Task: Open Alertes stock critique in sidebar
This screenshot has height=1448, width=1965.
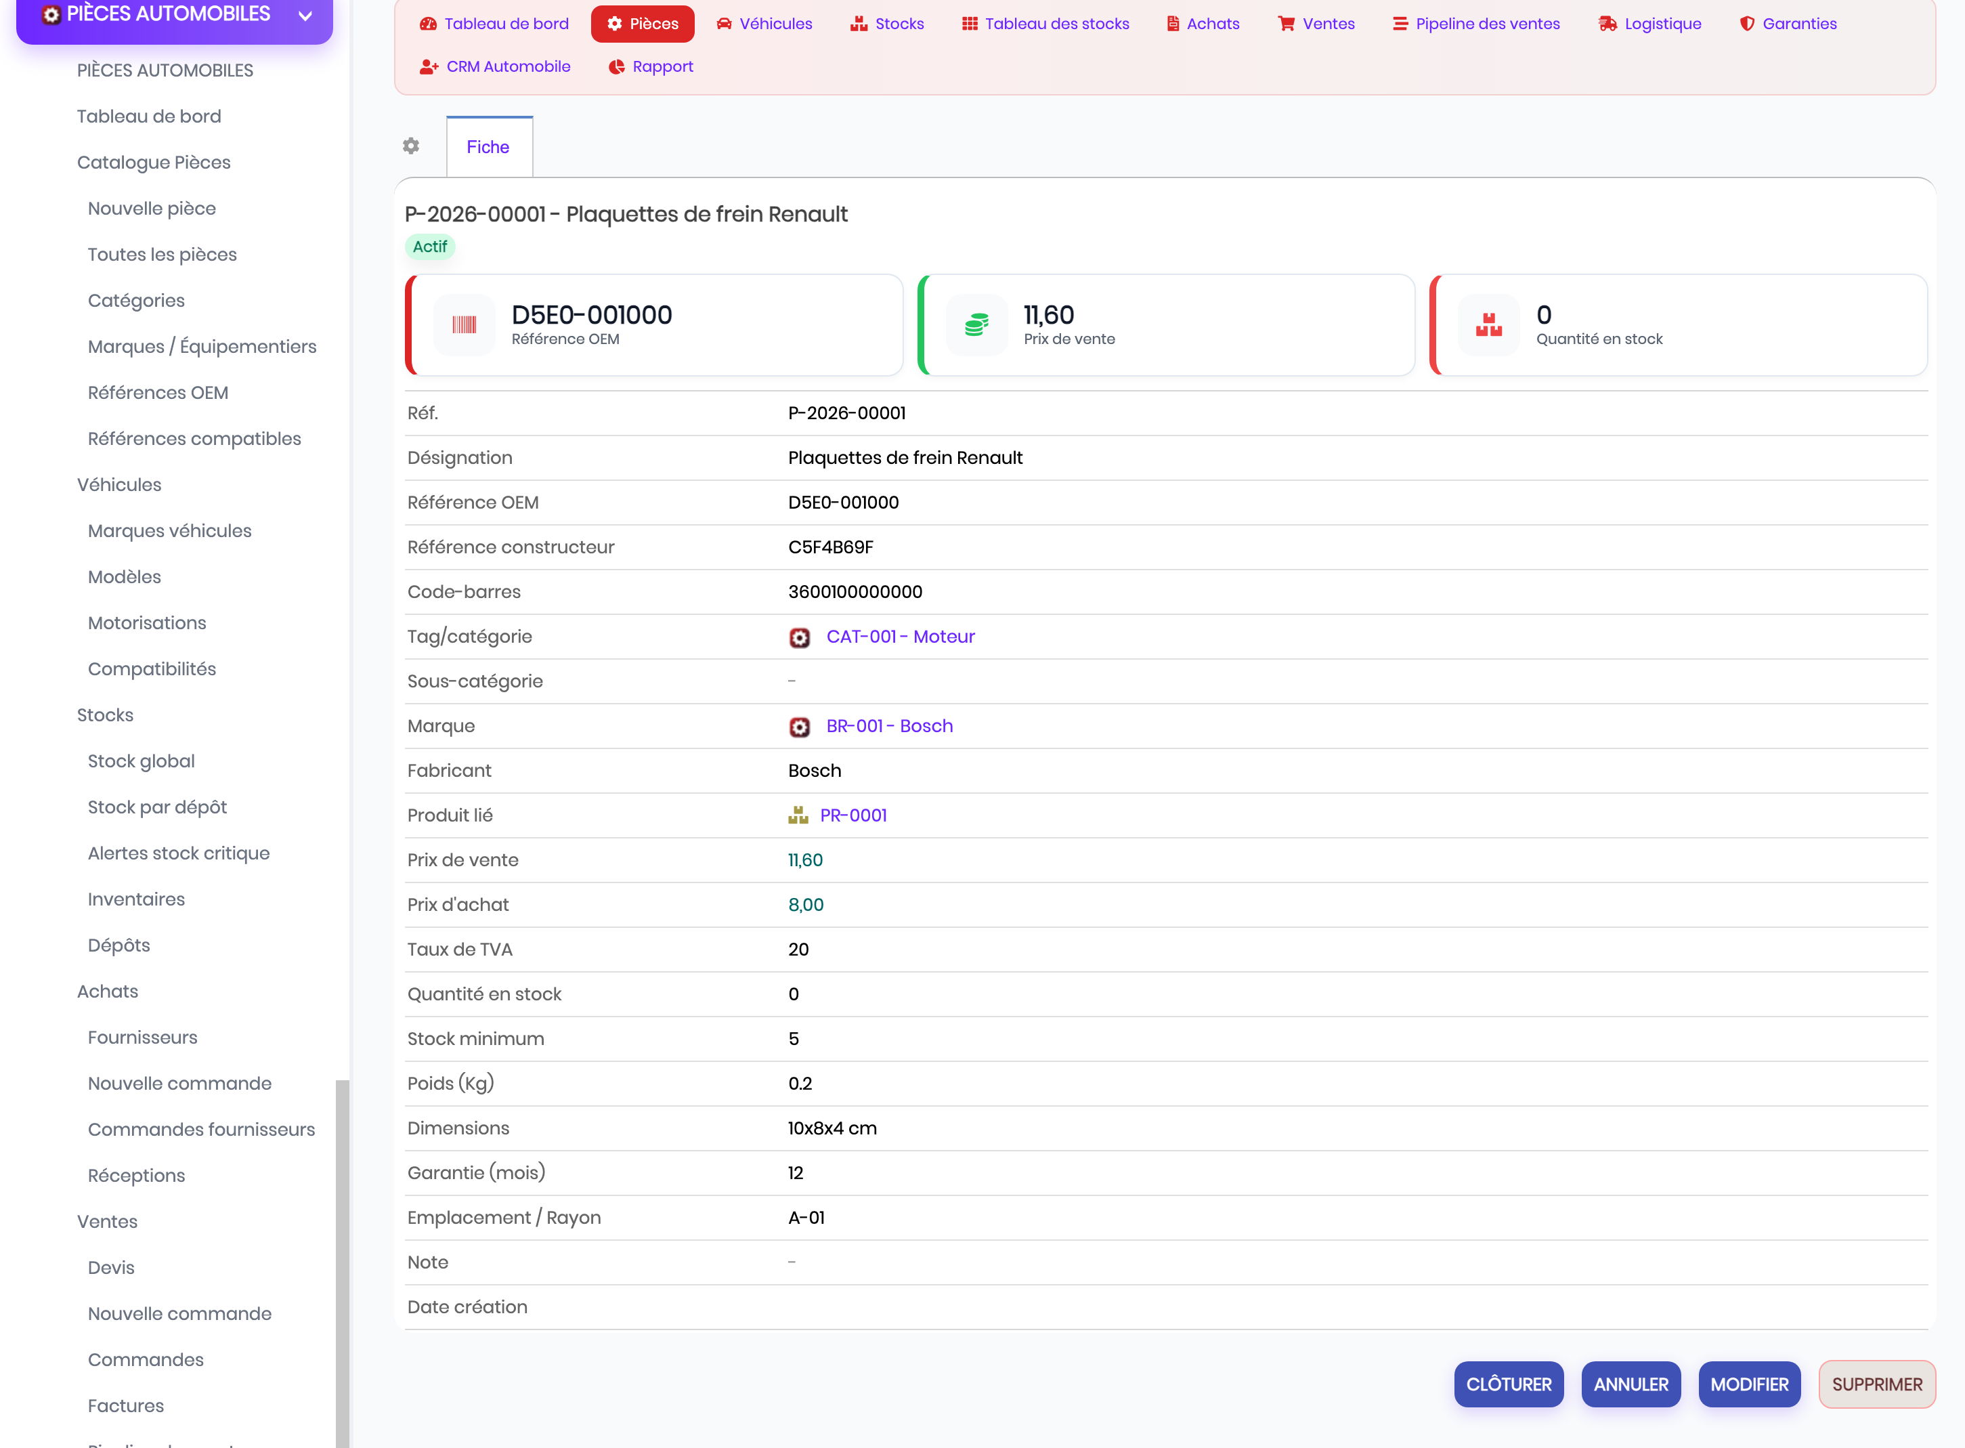Action: click(179, 854)
